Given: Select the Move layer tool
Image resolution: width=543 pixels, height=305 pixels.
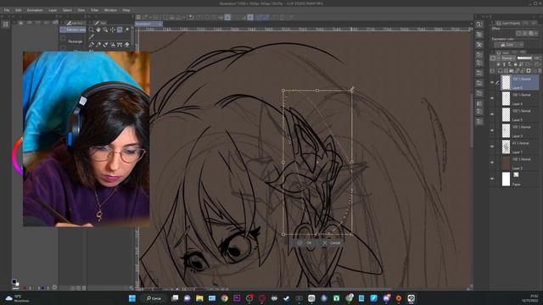Looking at the screenshot, I should [113, 30].
